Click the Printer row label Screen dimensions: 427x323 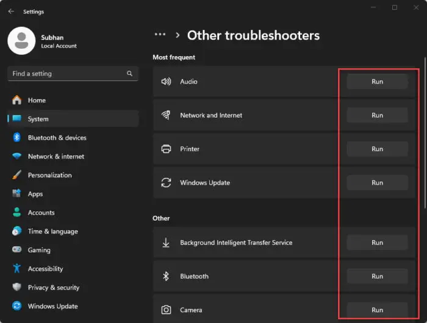pyautogui.click(x=190, y=149)
